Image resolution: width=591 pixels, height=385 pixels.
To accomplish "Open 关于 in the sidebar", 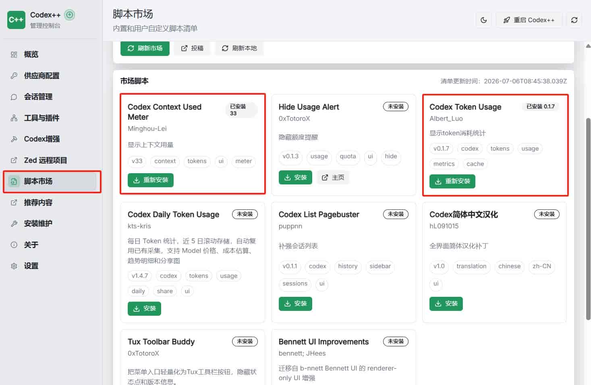I will point(50,245).
